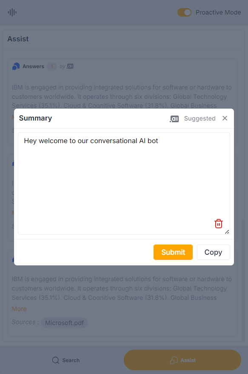Submit the summary
This screenshot has width=248, height=374.
click(173, 252)
